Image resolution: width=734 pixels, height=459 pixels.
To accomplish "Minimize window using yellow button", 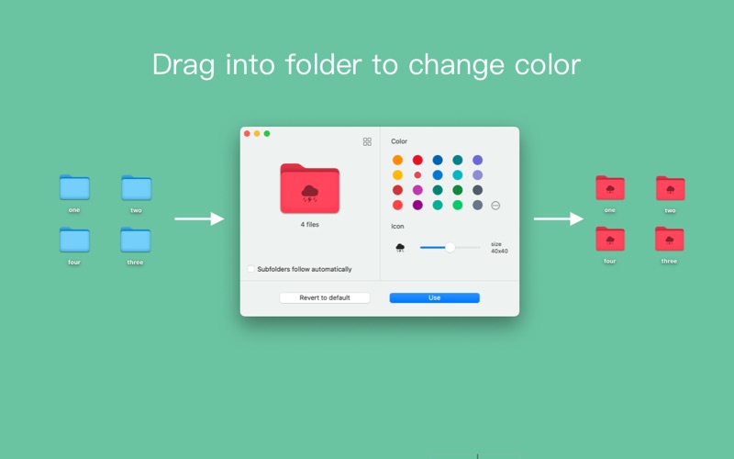I will [x=257, y=134].
